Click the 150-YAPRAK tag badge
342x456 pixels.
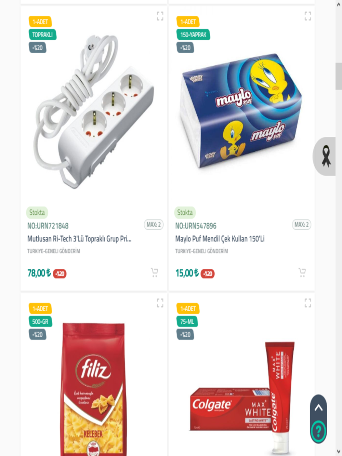tap(193, 35)
